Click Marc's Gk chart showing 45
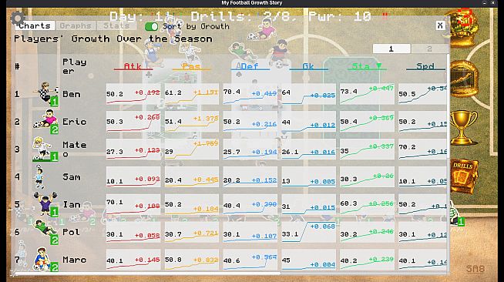Viewport: 504px width, 282px height. pos(308,260)
